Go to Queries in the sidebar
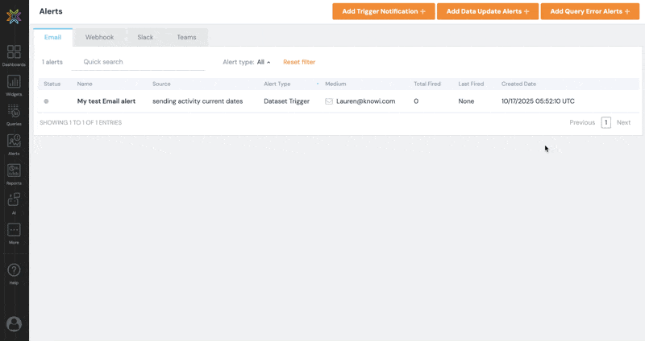Viewport: 645px width, 341px height. 14,114
